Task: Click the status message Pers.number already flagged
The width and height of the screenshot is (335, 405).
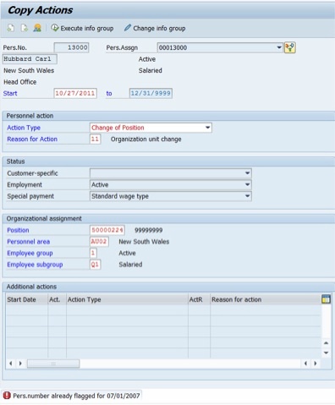Action: coord(76,396)
